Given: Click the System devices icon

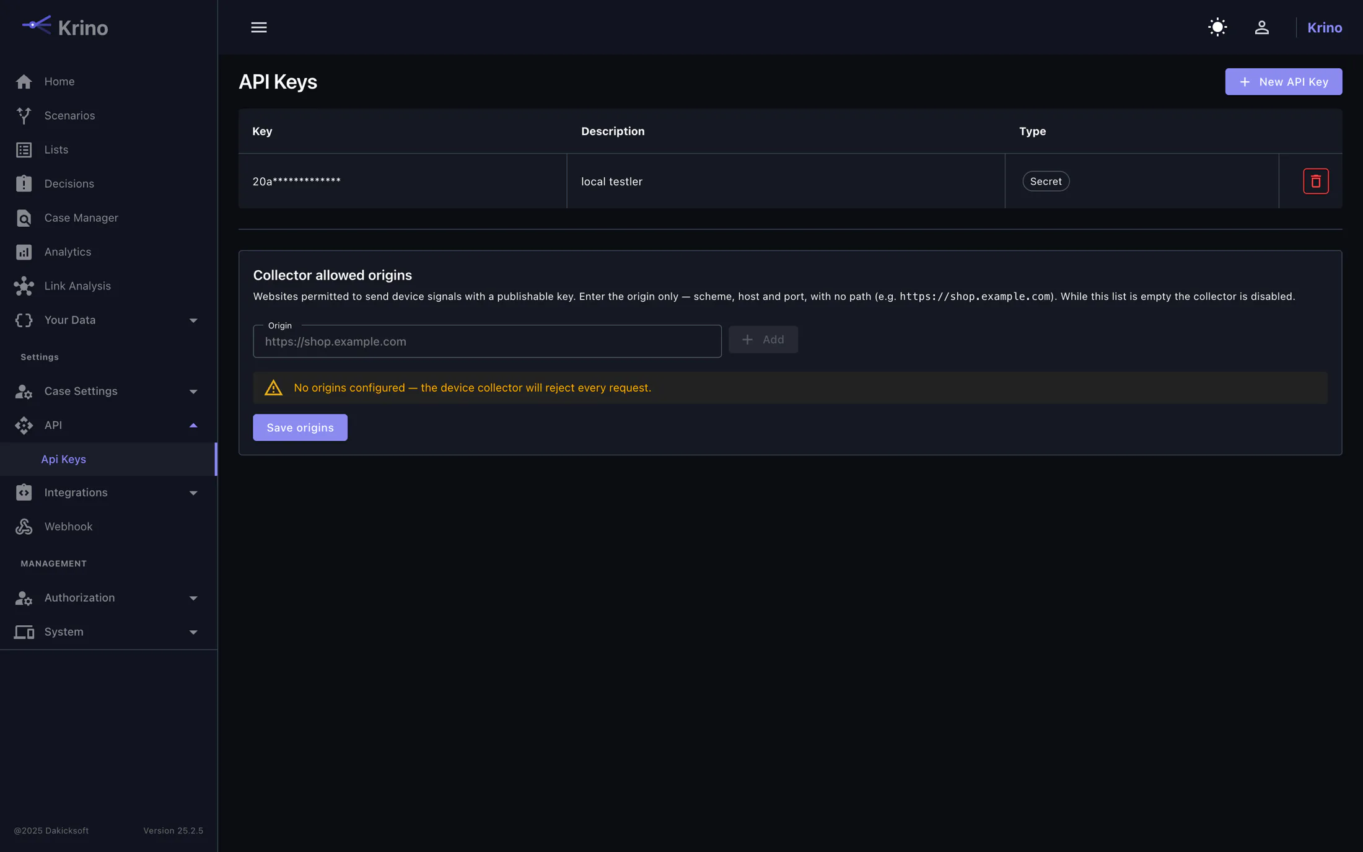Looking at the screenshot, I should pyautogui.click(x=24, y=632).
